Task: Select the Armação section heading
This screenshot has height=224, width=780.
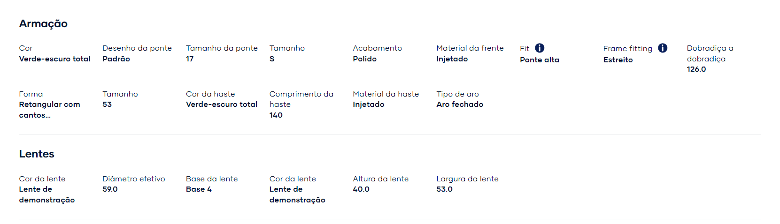Action: (43, 24)
